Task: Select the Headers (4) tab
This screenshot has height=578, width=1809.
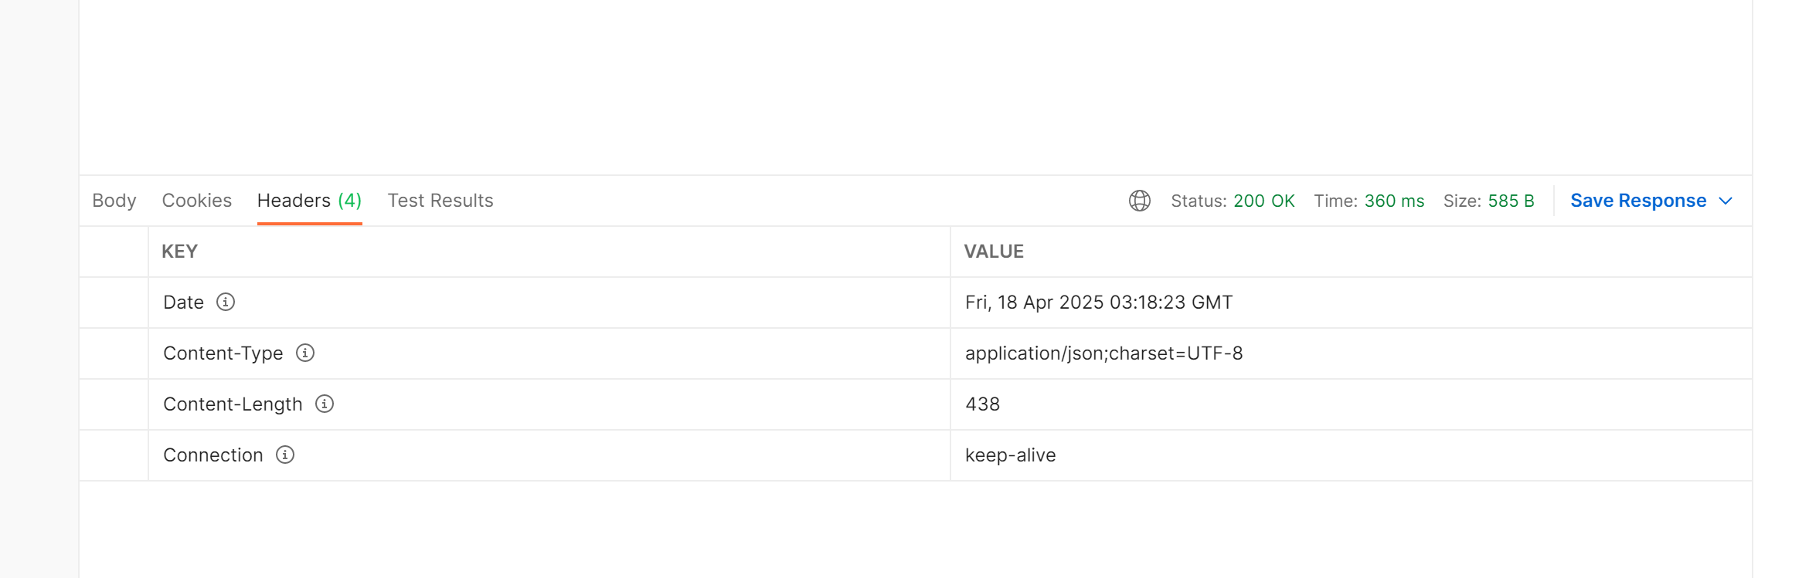Action: pyautogui.click(x=309, y=201)
